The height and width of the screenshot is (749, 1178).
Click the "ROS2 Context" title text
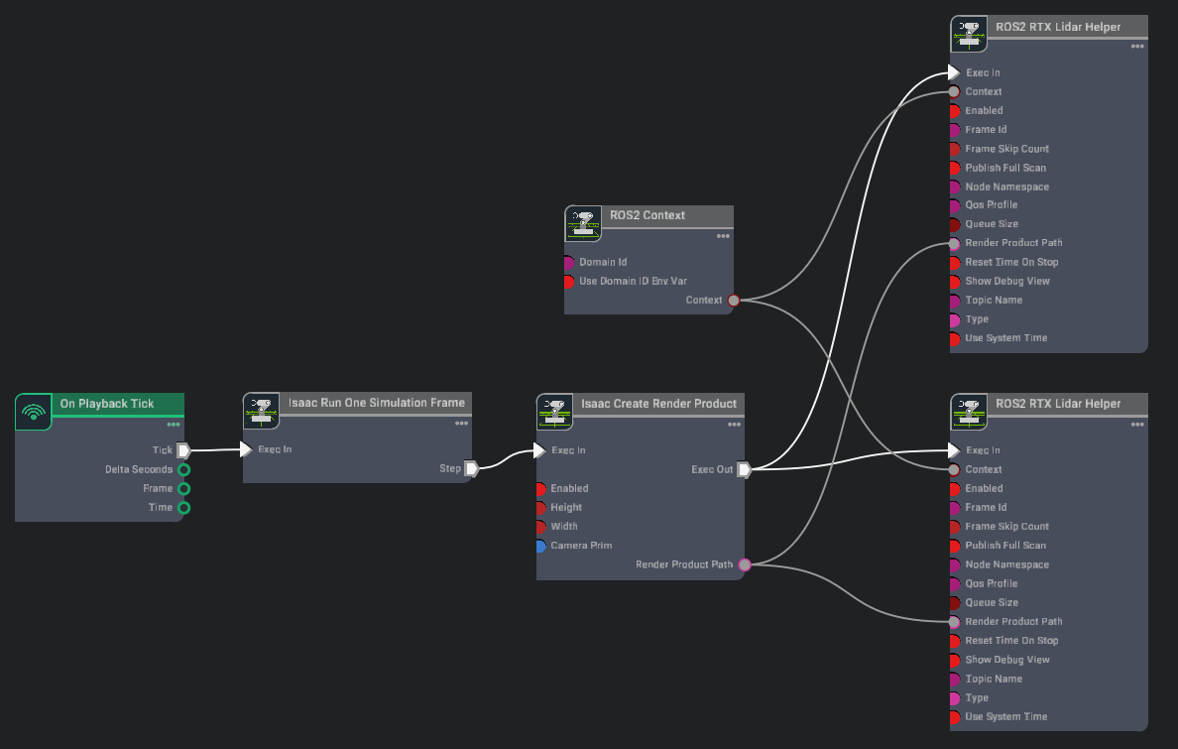[647, 216]
